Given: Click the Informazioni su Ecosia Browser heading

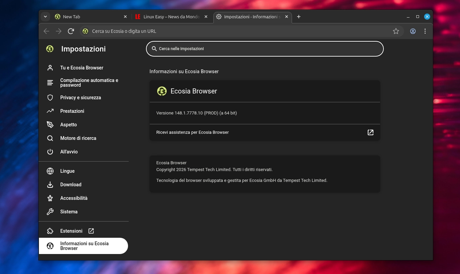Looking at the screenshot, I should [184, 71].
